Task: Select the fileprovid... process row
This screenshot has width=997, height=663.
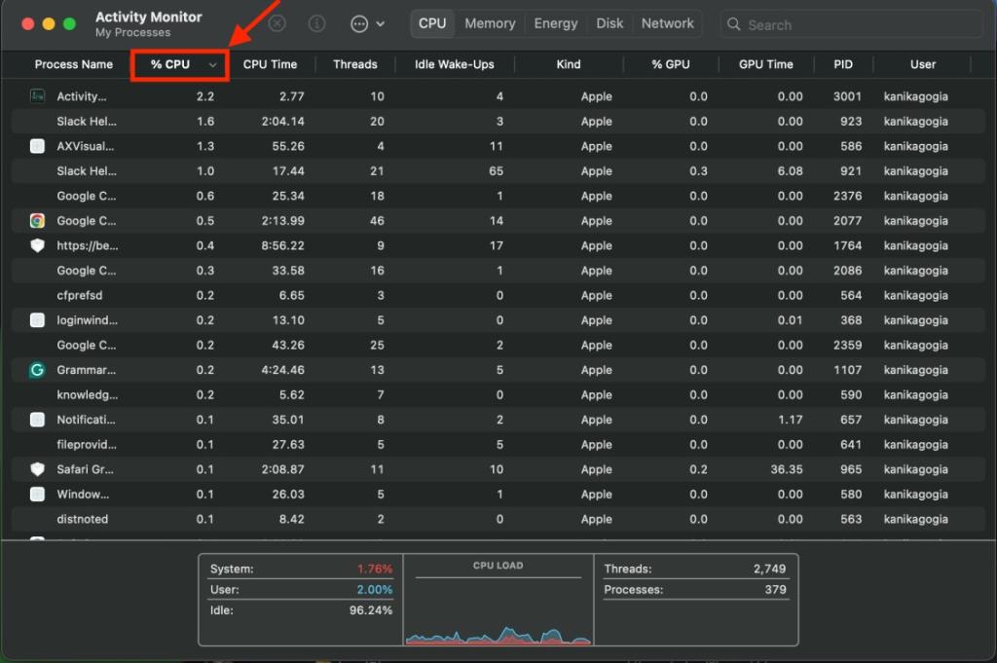Action: [x=498, y=444]
